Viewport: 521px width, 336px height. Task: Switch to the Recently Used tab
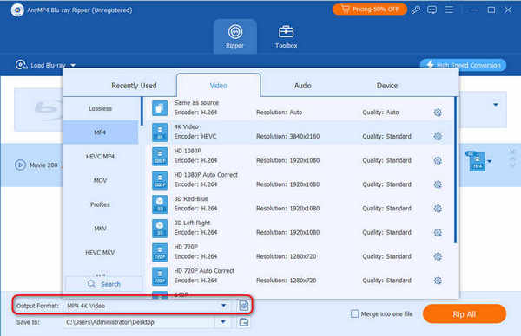[134, 86]
